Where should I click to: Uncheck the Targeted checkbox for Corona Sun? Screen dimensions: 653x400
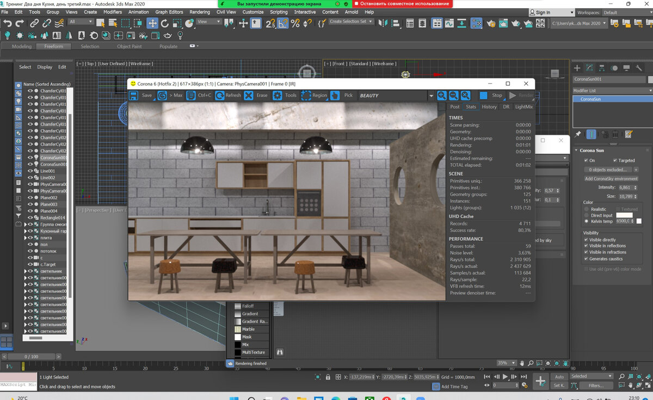615,160
